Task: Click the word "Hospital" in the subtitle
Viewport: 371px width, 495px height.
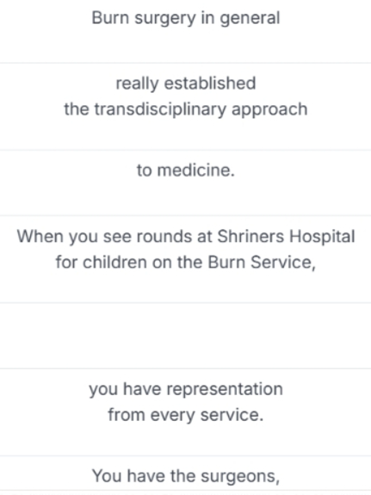Action: pyautogui.click(x=323, y=237)
